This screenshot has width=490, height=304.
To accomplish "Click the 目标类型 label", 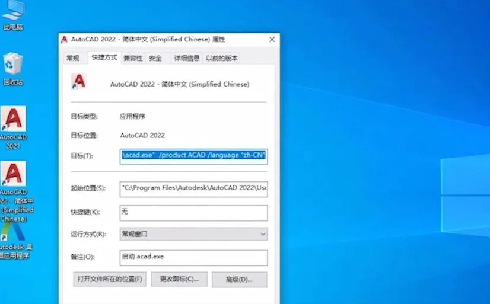I will point(84,116).
